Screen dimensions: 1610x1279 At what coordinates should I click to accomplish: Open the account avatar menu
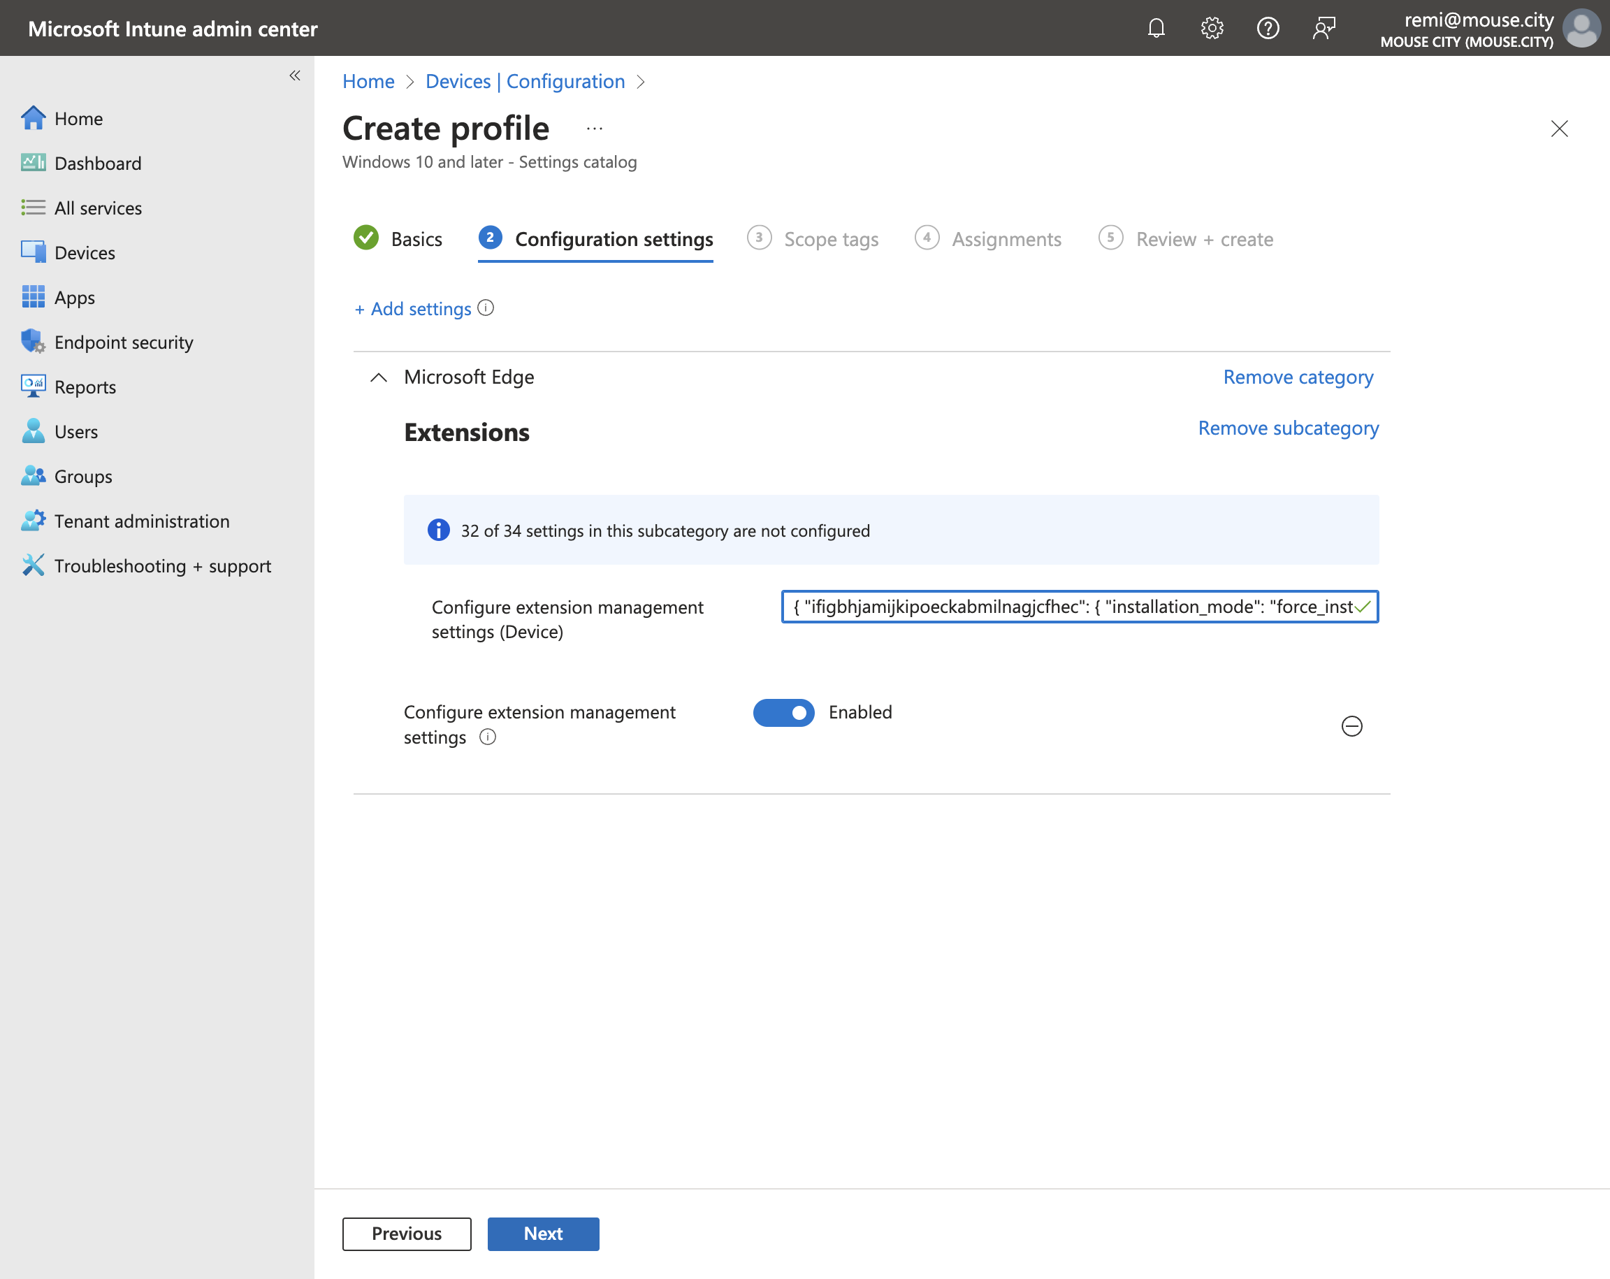(x=1581, y=29)
